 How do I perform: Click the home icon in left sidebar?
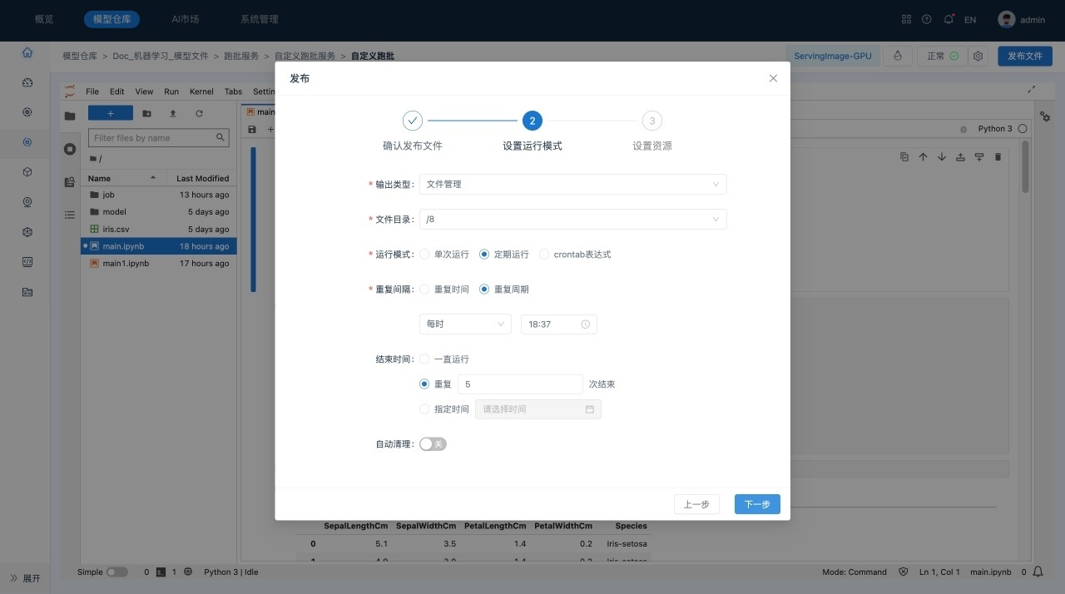pos(27,52)
